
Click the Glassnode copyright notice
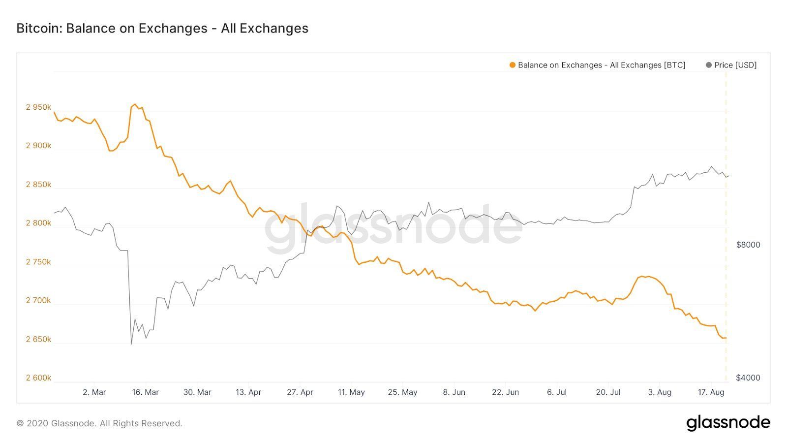99,423
